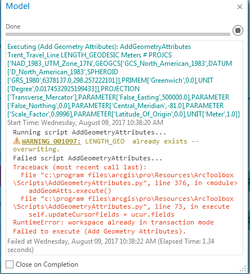
Task: Click 'self.updateCursorFields = ucur.fields' line
Action: (101, 214)
